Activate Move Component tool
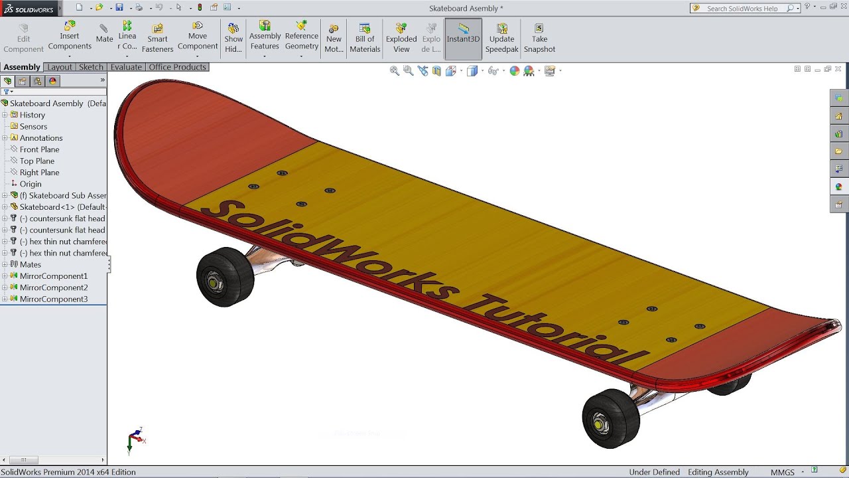 point(198,36)
